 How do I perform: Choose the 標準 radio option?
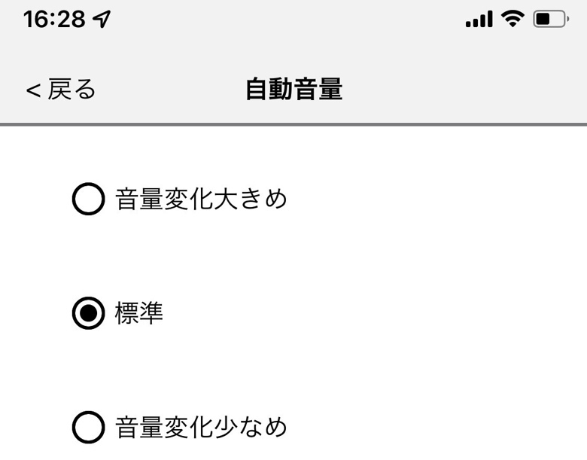tap(120, 314)
